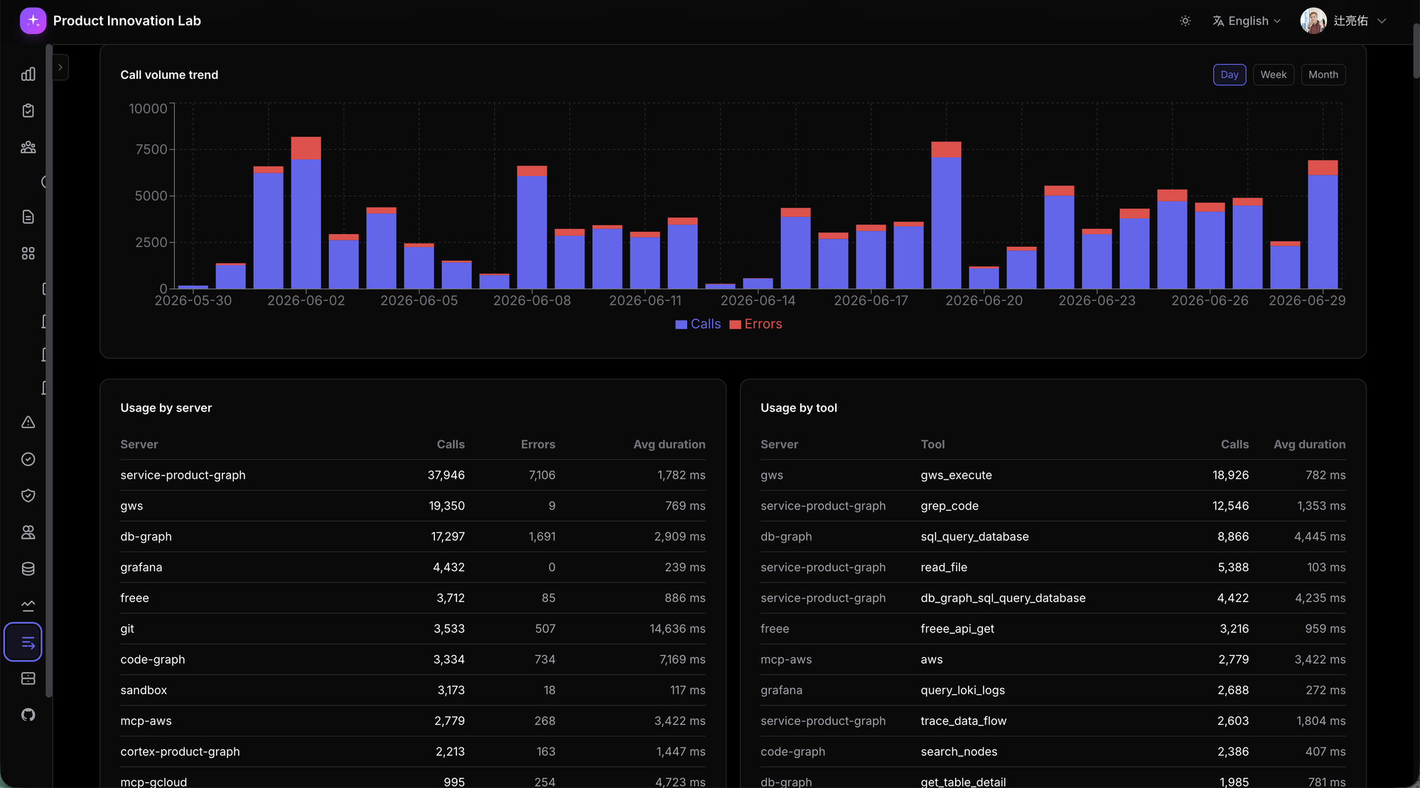Select the freee row in Usage by server
The height and width of the screenshot is (788, 1420).
[413, 598]
